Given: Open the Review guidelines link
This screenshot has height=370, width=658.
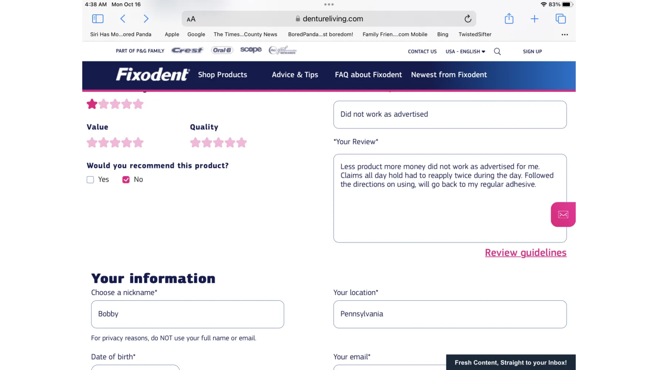Looking at the screenshot, I should tap(526, 253).
